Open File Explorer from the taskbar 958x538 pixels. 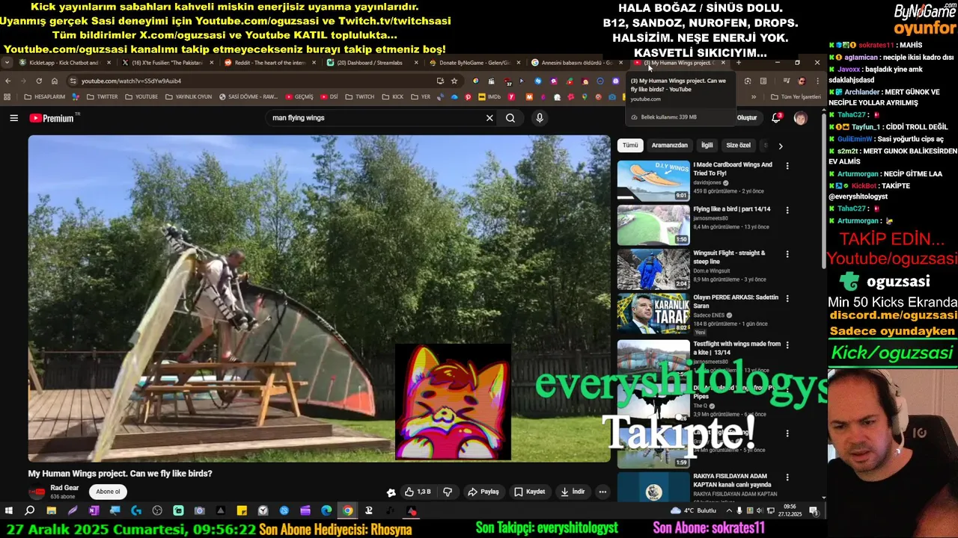coord(51,510)
